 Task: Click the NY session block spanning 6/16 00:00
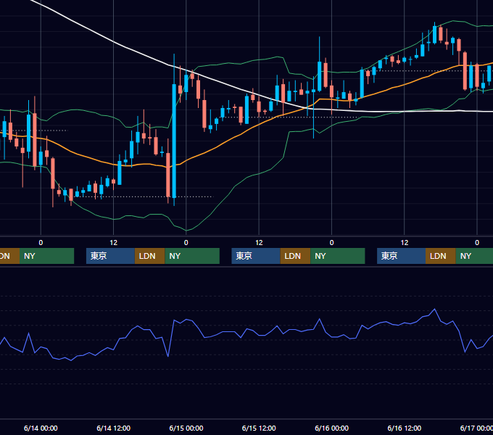pos(338,256)
